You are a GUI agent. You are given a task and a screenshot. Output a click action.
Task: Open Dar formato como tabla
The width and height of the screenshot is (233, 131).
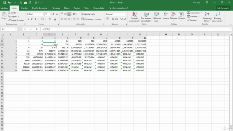click(146, 17)
